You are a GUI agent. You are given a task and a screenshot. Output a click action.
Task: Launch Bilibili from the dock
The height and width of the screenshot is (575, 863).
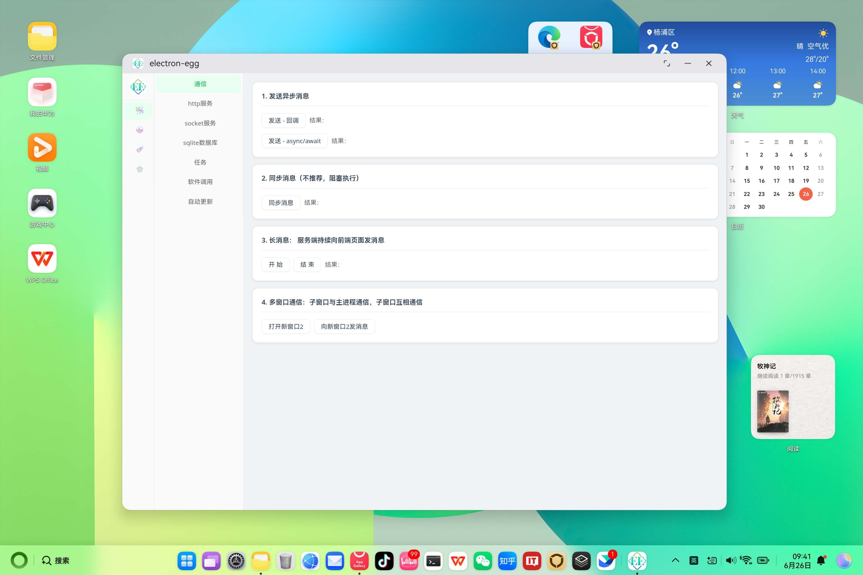click(409, 561)
